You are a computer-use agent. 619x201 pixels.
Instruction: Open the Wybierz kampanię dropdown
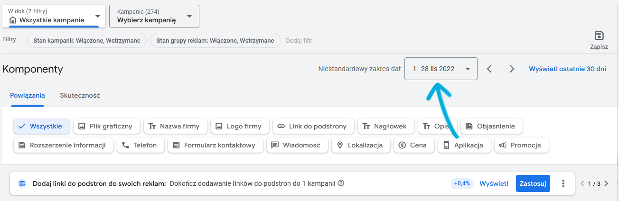(x=154, y=16)
